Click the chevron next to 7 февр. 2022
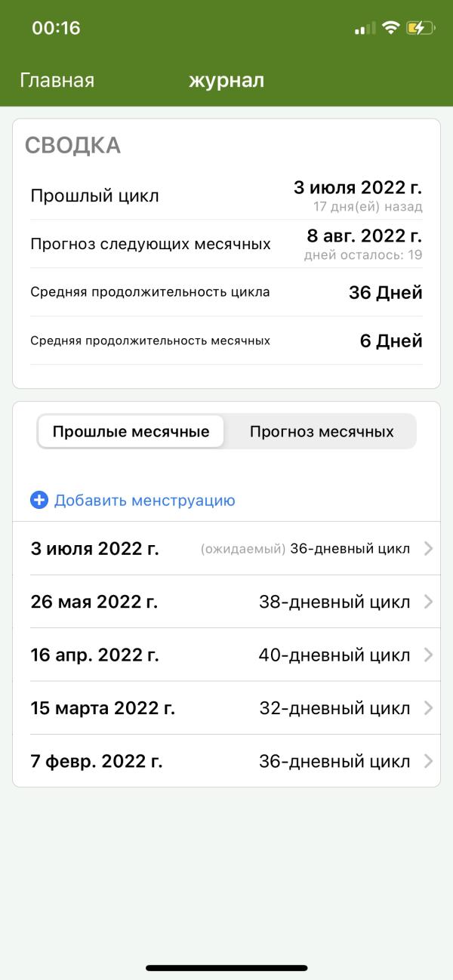 428,761
